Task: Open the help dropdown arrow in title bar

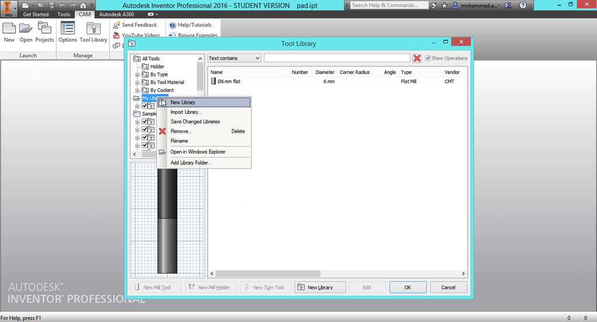Action: click(531, 5)
